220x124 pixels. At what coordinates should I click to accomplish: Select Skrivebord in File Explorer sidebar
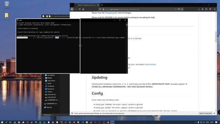coord(49,89)
